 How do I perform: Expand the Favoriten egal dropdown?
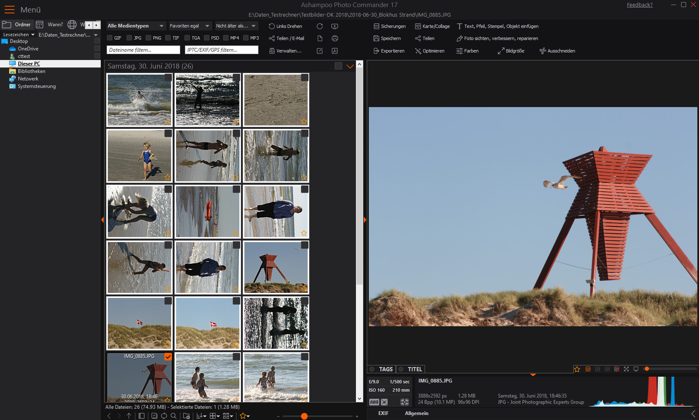tap(190, 26)
